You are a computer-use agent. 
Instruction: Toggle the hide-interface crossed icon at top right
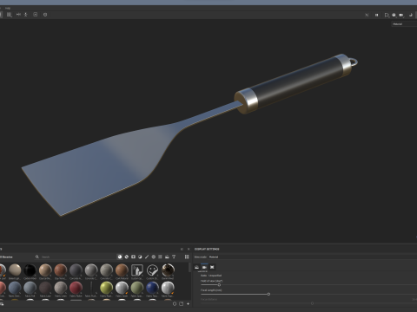367,15
